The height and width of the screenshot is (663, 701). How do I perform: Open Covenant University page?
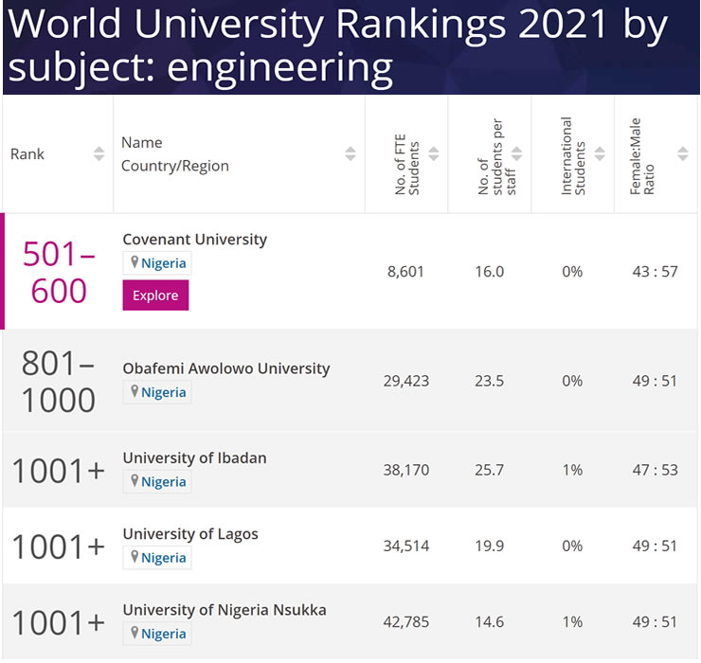pos(195,240)
